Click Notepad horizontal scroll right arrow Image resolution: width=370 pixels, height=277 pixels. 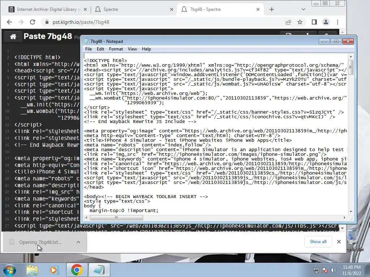(x=344, y=217)
